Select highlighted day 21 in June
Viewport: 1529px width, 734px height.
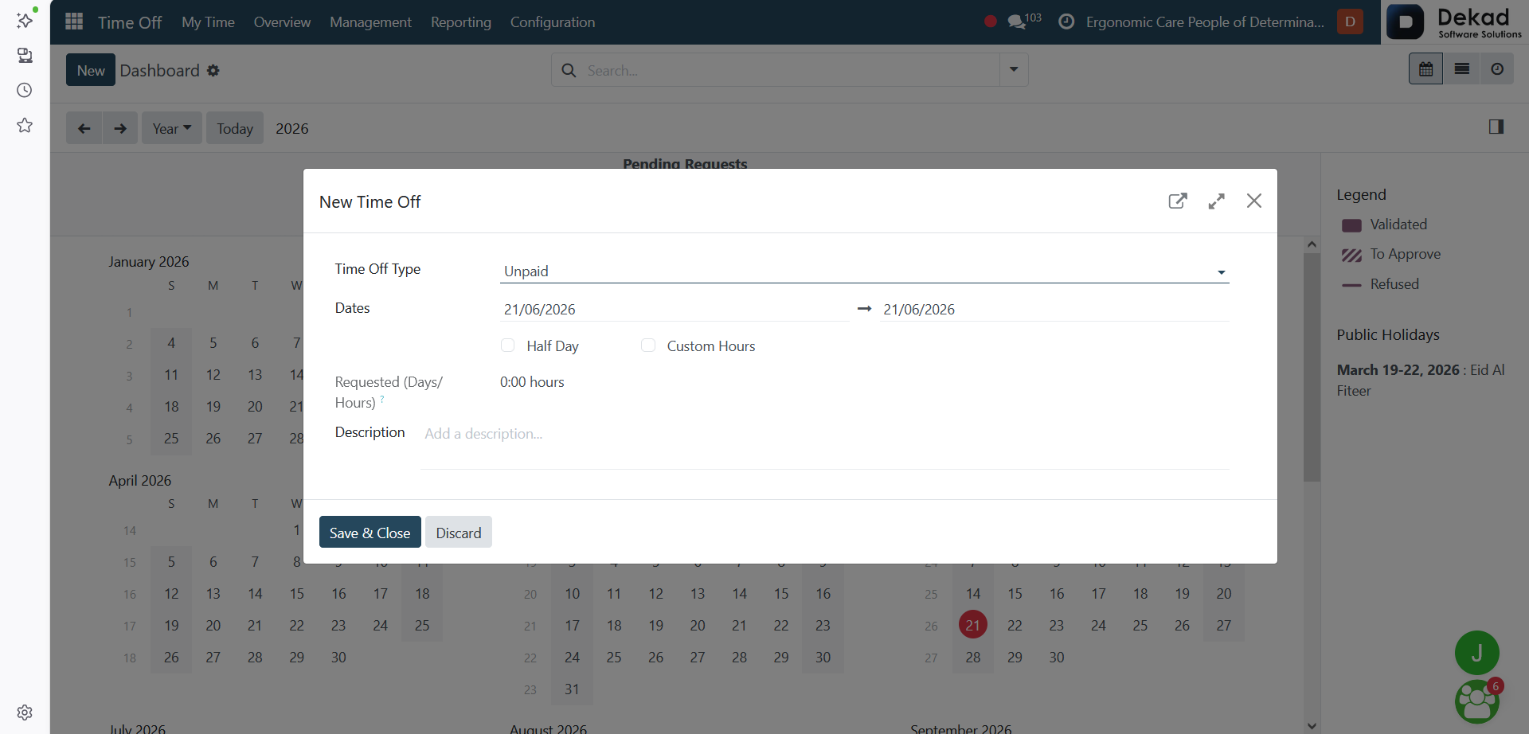point(973,625)
